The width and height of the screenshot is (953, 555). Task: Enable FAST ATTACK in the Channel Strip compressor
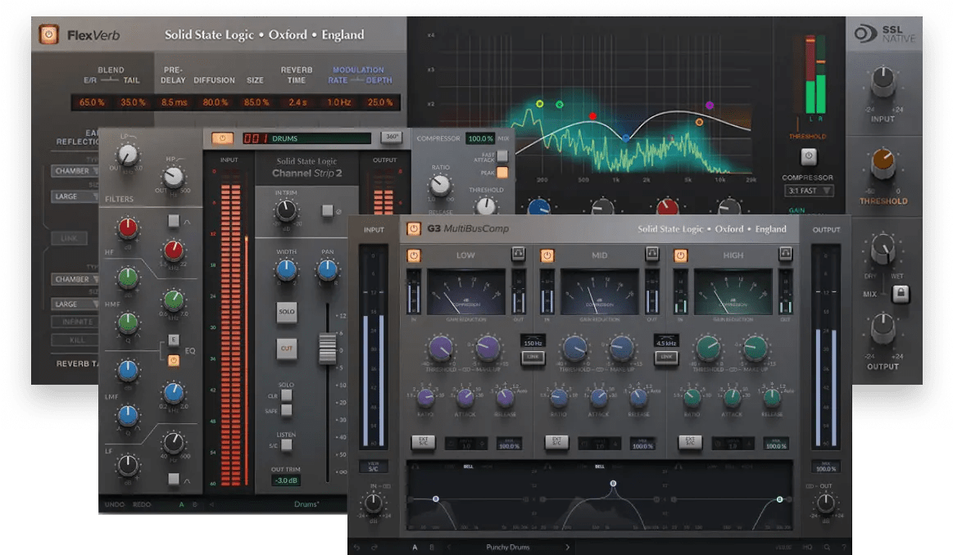[502, 156]
